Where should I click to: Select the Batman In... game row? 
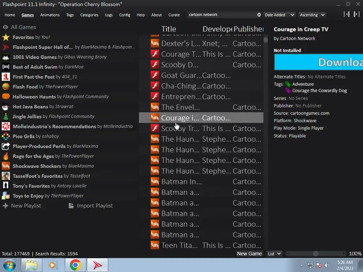[201, 182]
